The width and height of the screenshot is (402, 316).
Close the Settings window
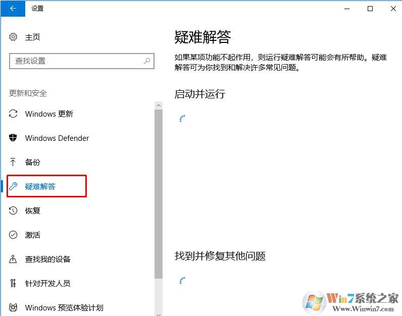393,9
